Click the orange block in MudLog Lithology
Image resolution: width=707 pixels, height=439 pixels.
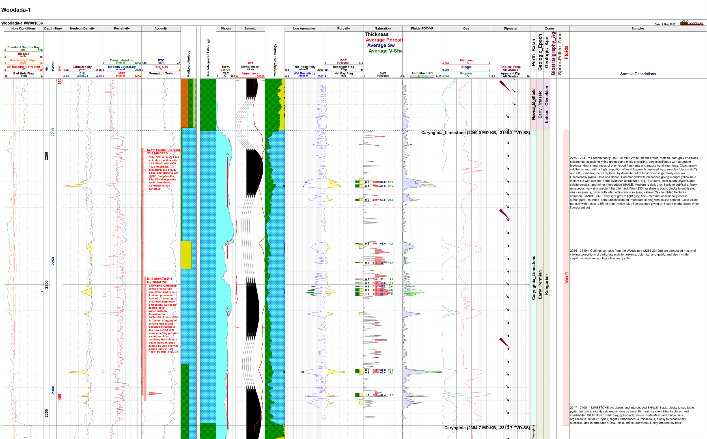[184, 103]
